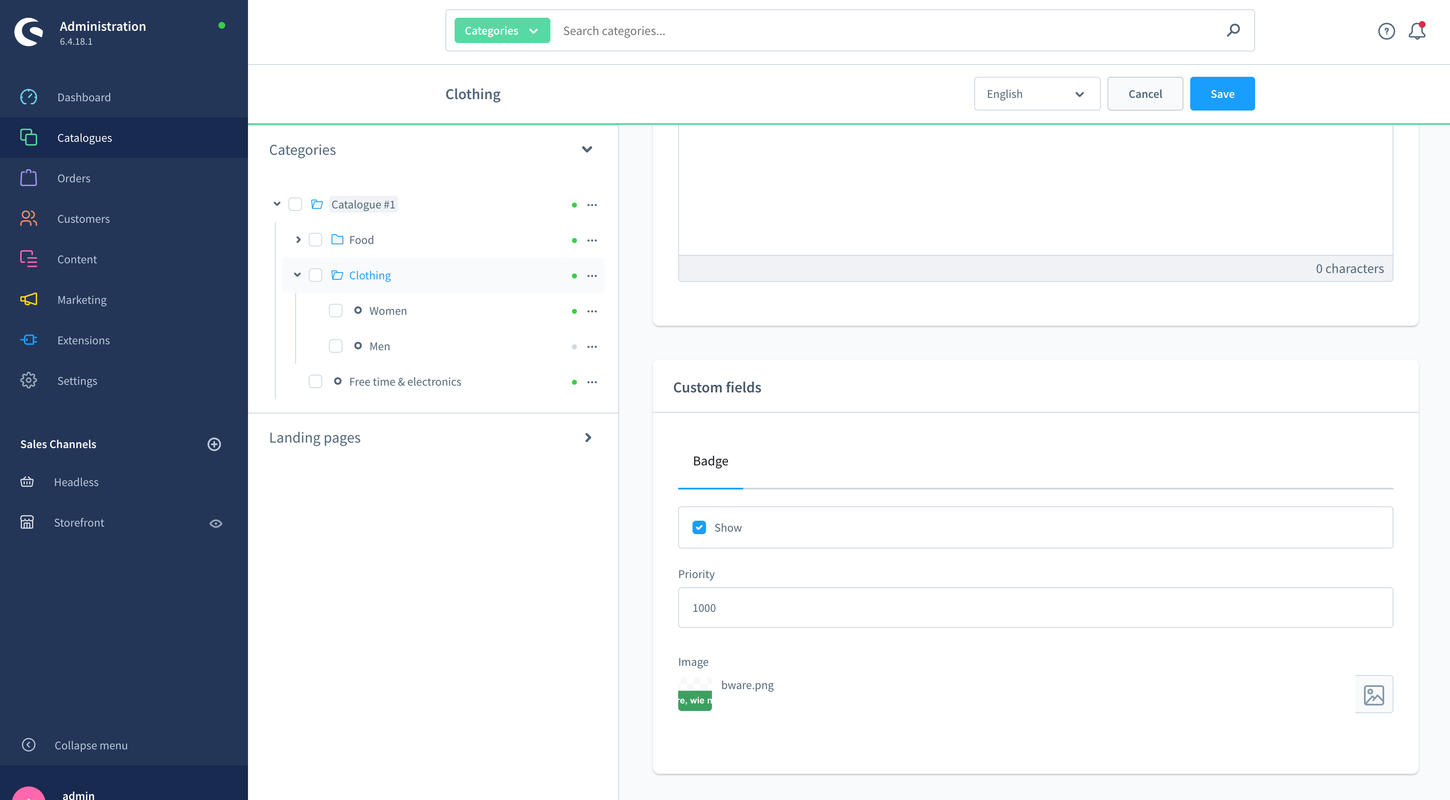The width and height of the screenshot is (1450, 800).
Task: Open the Storefront sales channel
Action: pyautogui.click(x=79, y=522)
